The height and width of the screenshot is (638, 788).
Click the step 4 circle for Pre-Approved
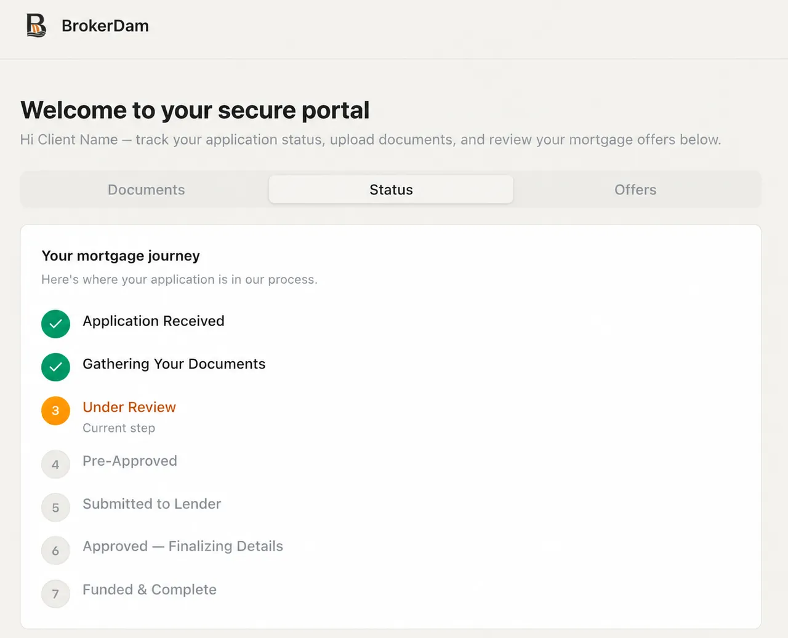55,465
